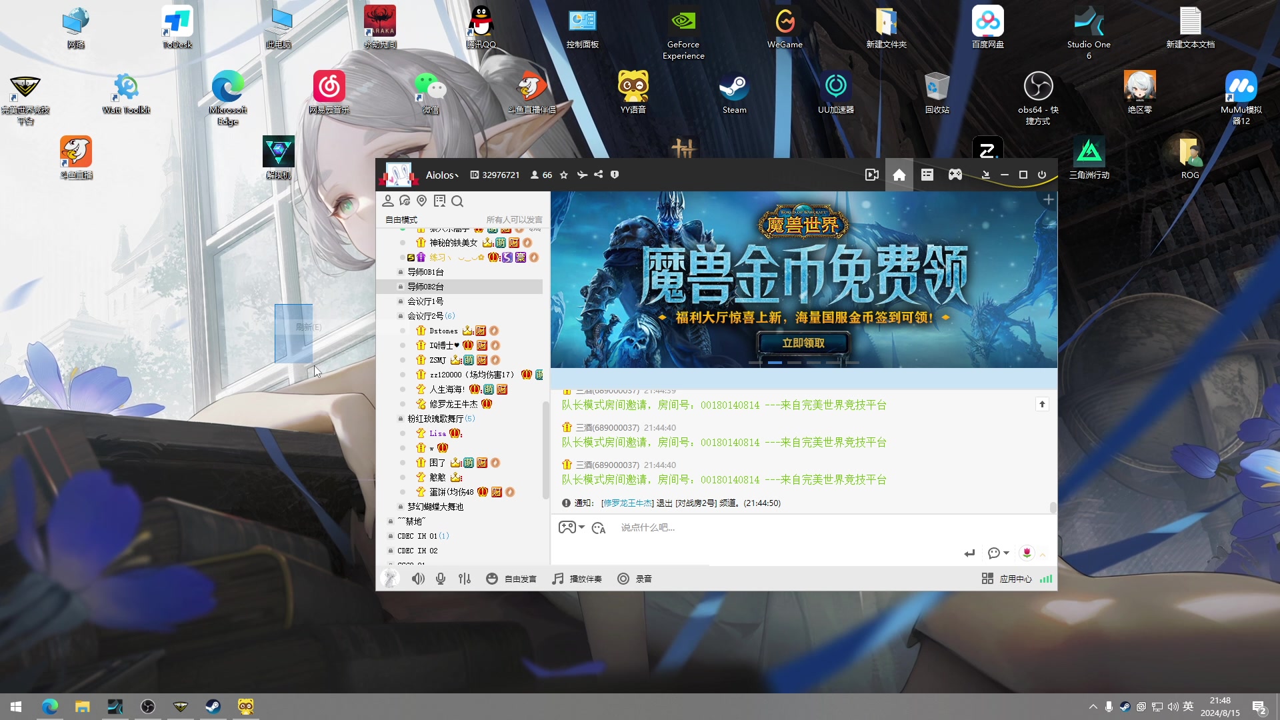Image resolution: width=1280 pixels, height=720 pixels.
Task: Click the chat area scrollbar thumb
Action: pyautogui.click(x=1053, y=507)
